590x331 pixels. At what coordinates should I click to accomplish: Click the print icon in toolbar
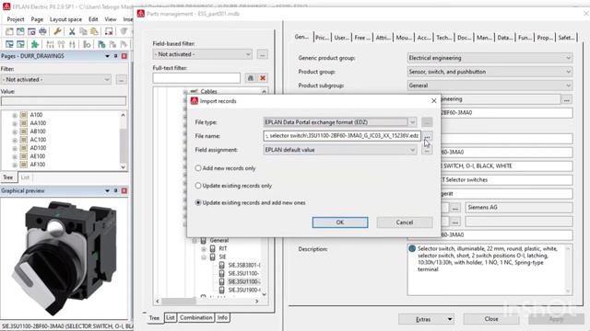tap(42, 31)
